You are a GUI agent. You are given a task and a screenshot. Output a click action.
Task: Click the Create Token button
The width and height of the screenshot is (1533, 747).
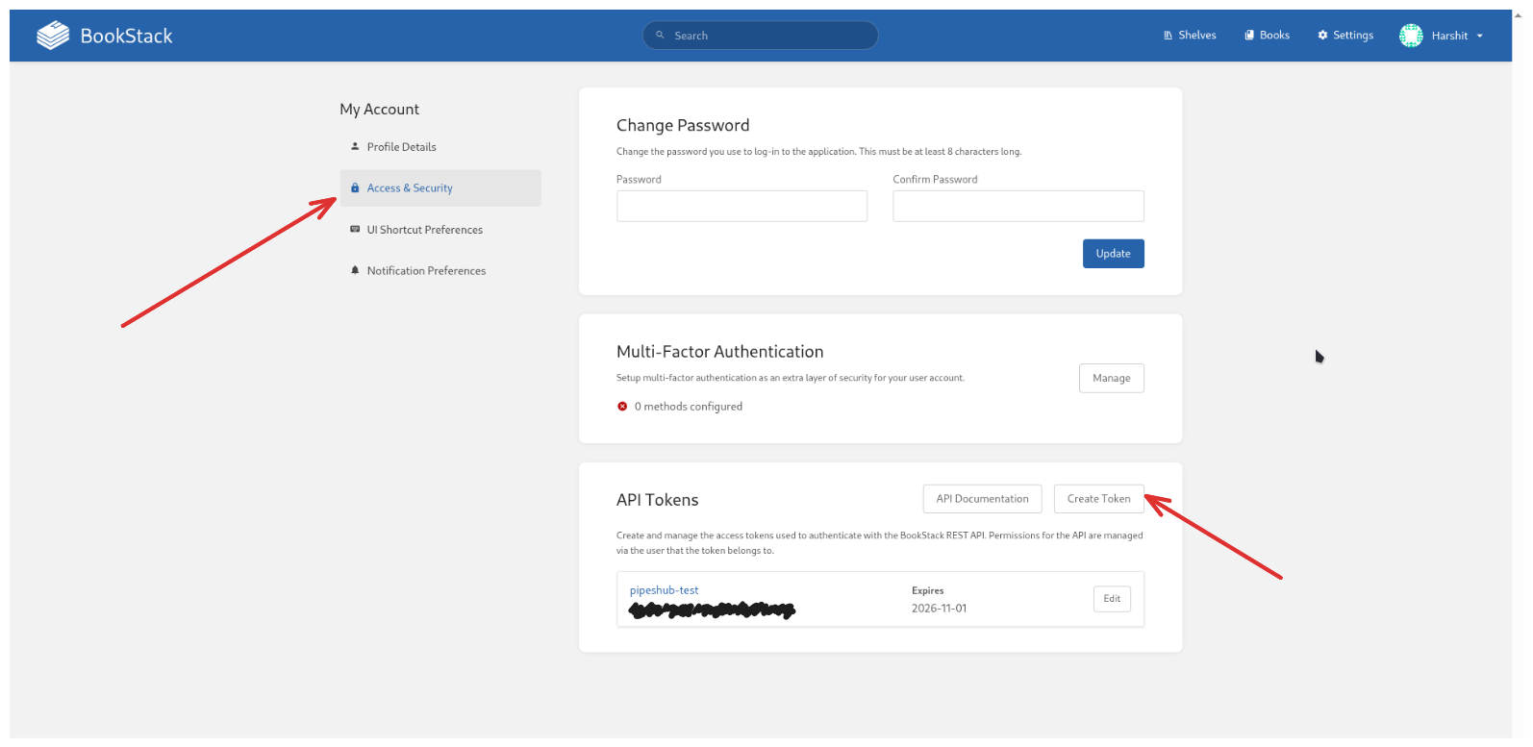[x=1098, y=499]
